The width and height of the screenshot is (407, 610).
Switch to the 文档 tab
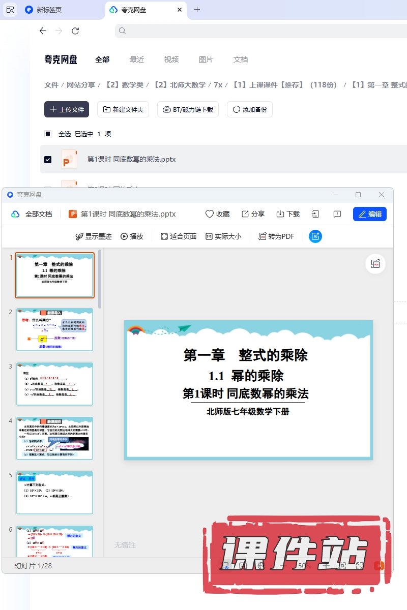(241, 59)
